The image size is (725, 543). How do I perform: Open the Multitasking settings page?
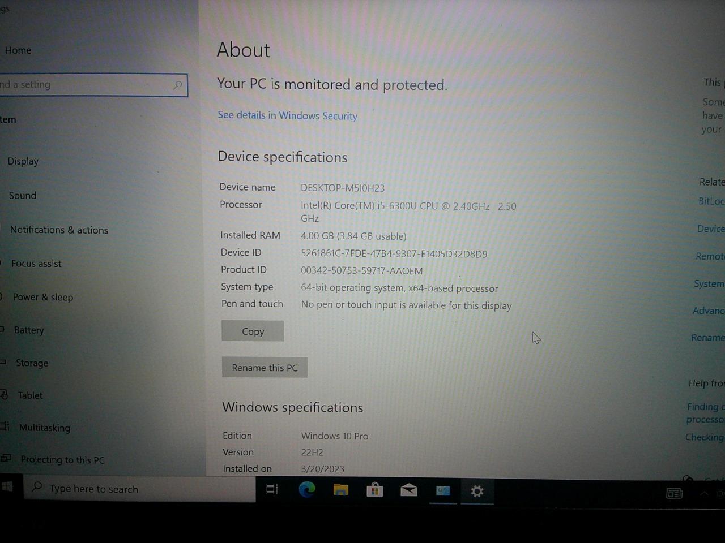click(44, 428)
